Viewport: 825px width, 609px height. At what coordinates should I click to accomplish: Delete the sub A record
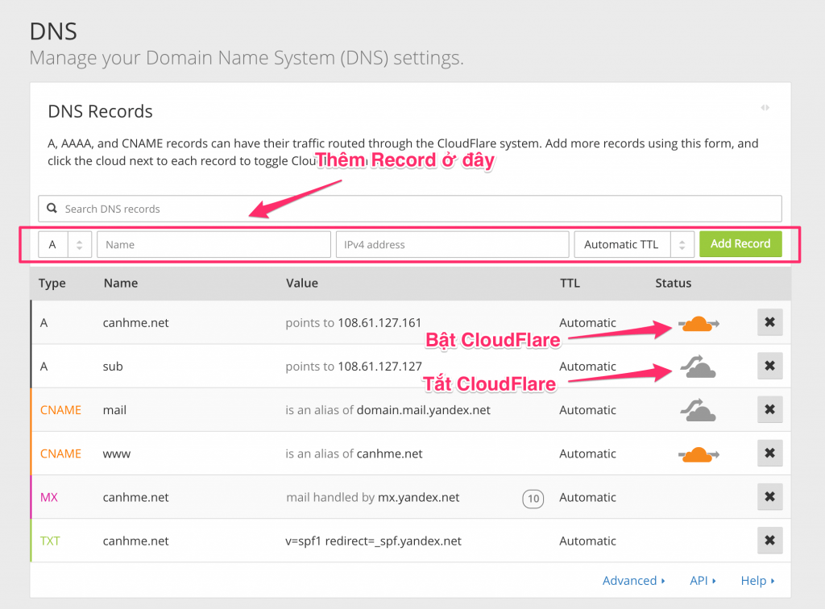769,366
